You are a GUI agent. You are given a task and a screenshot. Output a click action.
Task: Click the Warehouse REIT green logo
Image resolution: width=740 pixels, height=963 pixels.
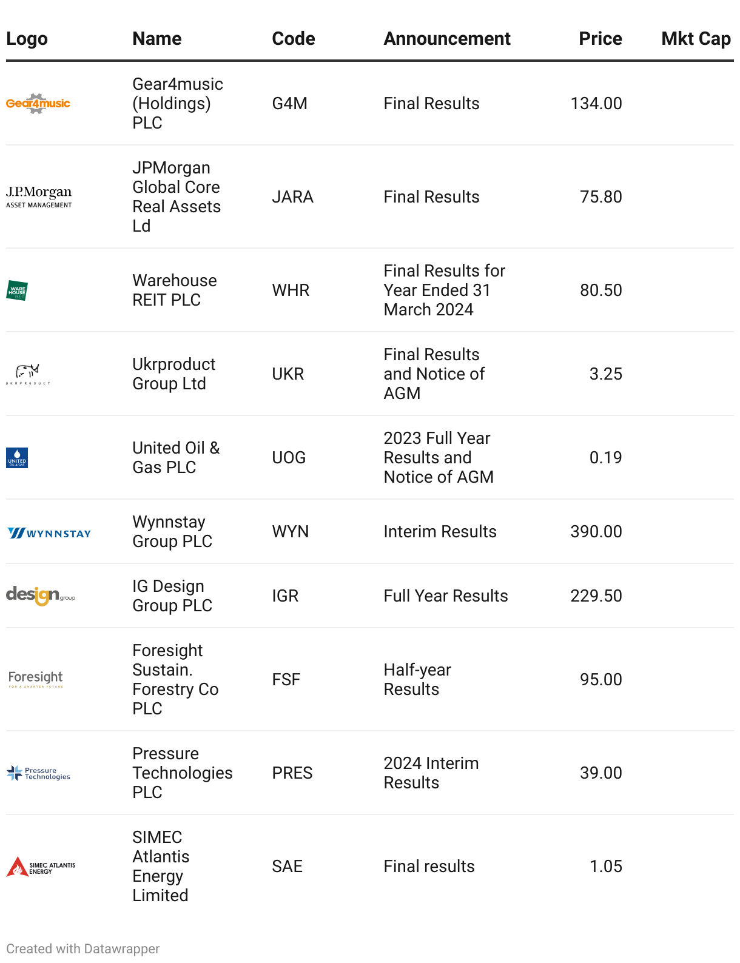coord(17,290)
